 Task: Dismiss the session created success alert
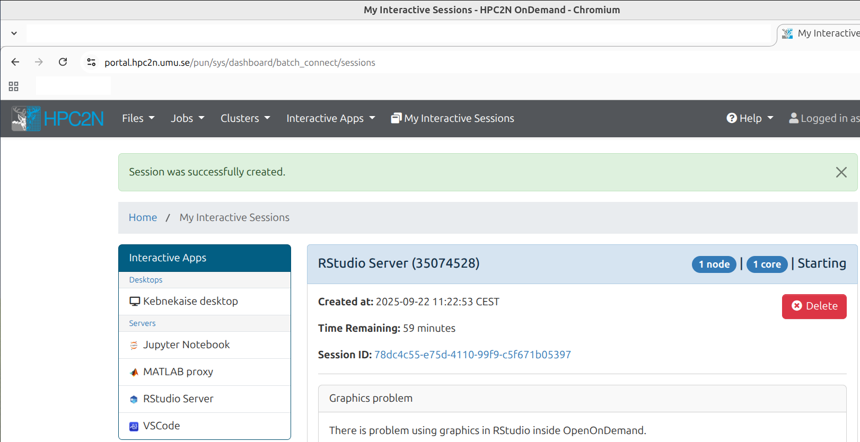pos(841,172)
